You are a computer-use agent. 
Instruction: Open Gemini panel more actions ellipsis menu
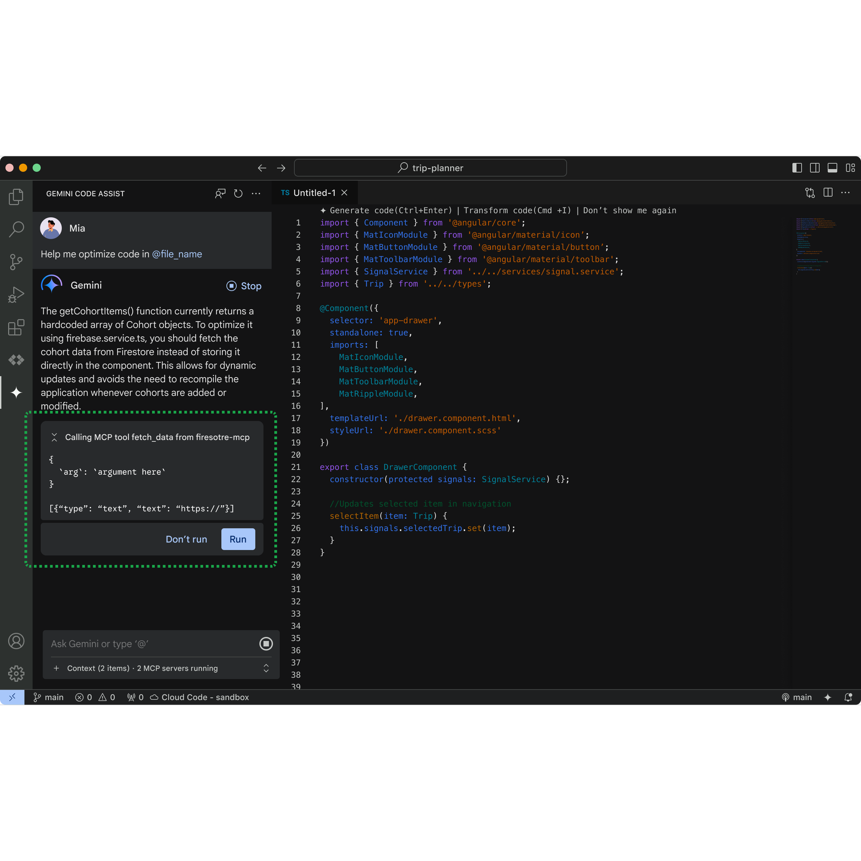(x=256, y=194)
